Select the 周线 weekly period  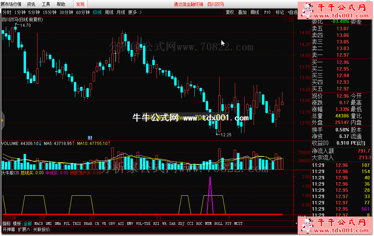click(109, 12)
